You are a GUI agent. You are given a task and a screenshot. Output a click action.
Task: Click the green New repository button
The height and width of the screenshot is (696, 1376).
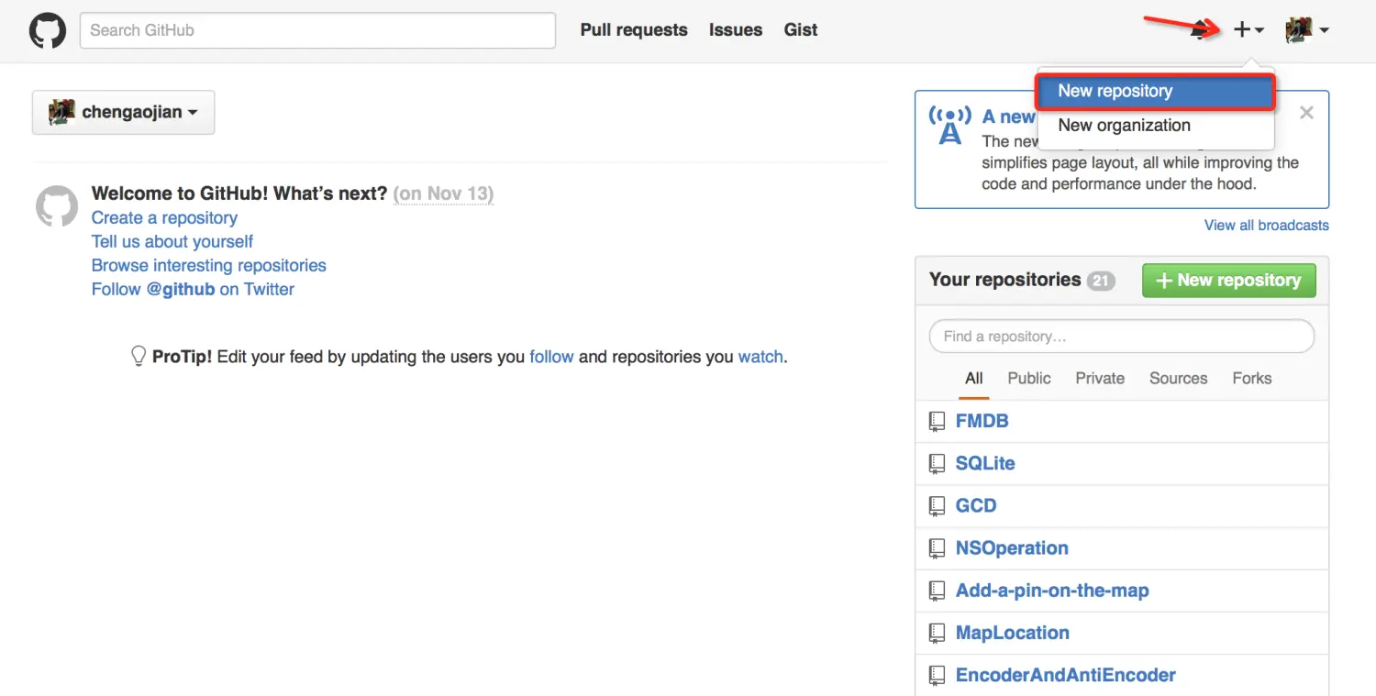[x=1228, y=281]
